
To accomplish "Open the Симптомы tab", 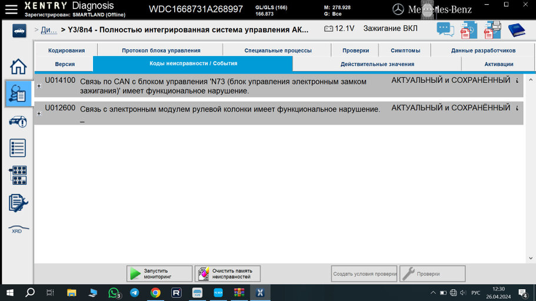I will [x=405, y=50].
